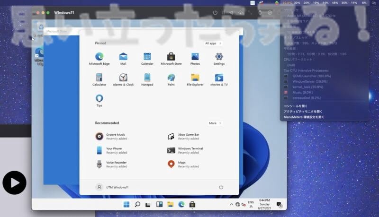Open the pinned Settings gear
Viewport: 379px width, 217px height.
click(219, 59)
